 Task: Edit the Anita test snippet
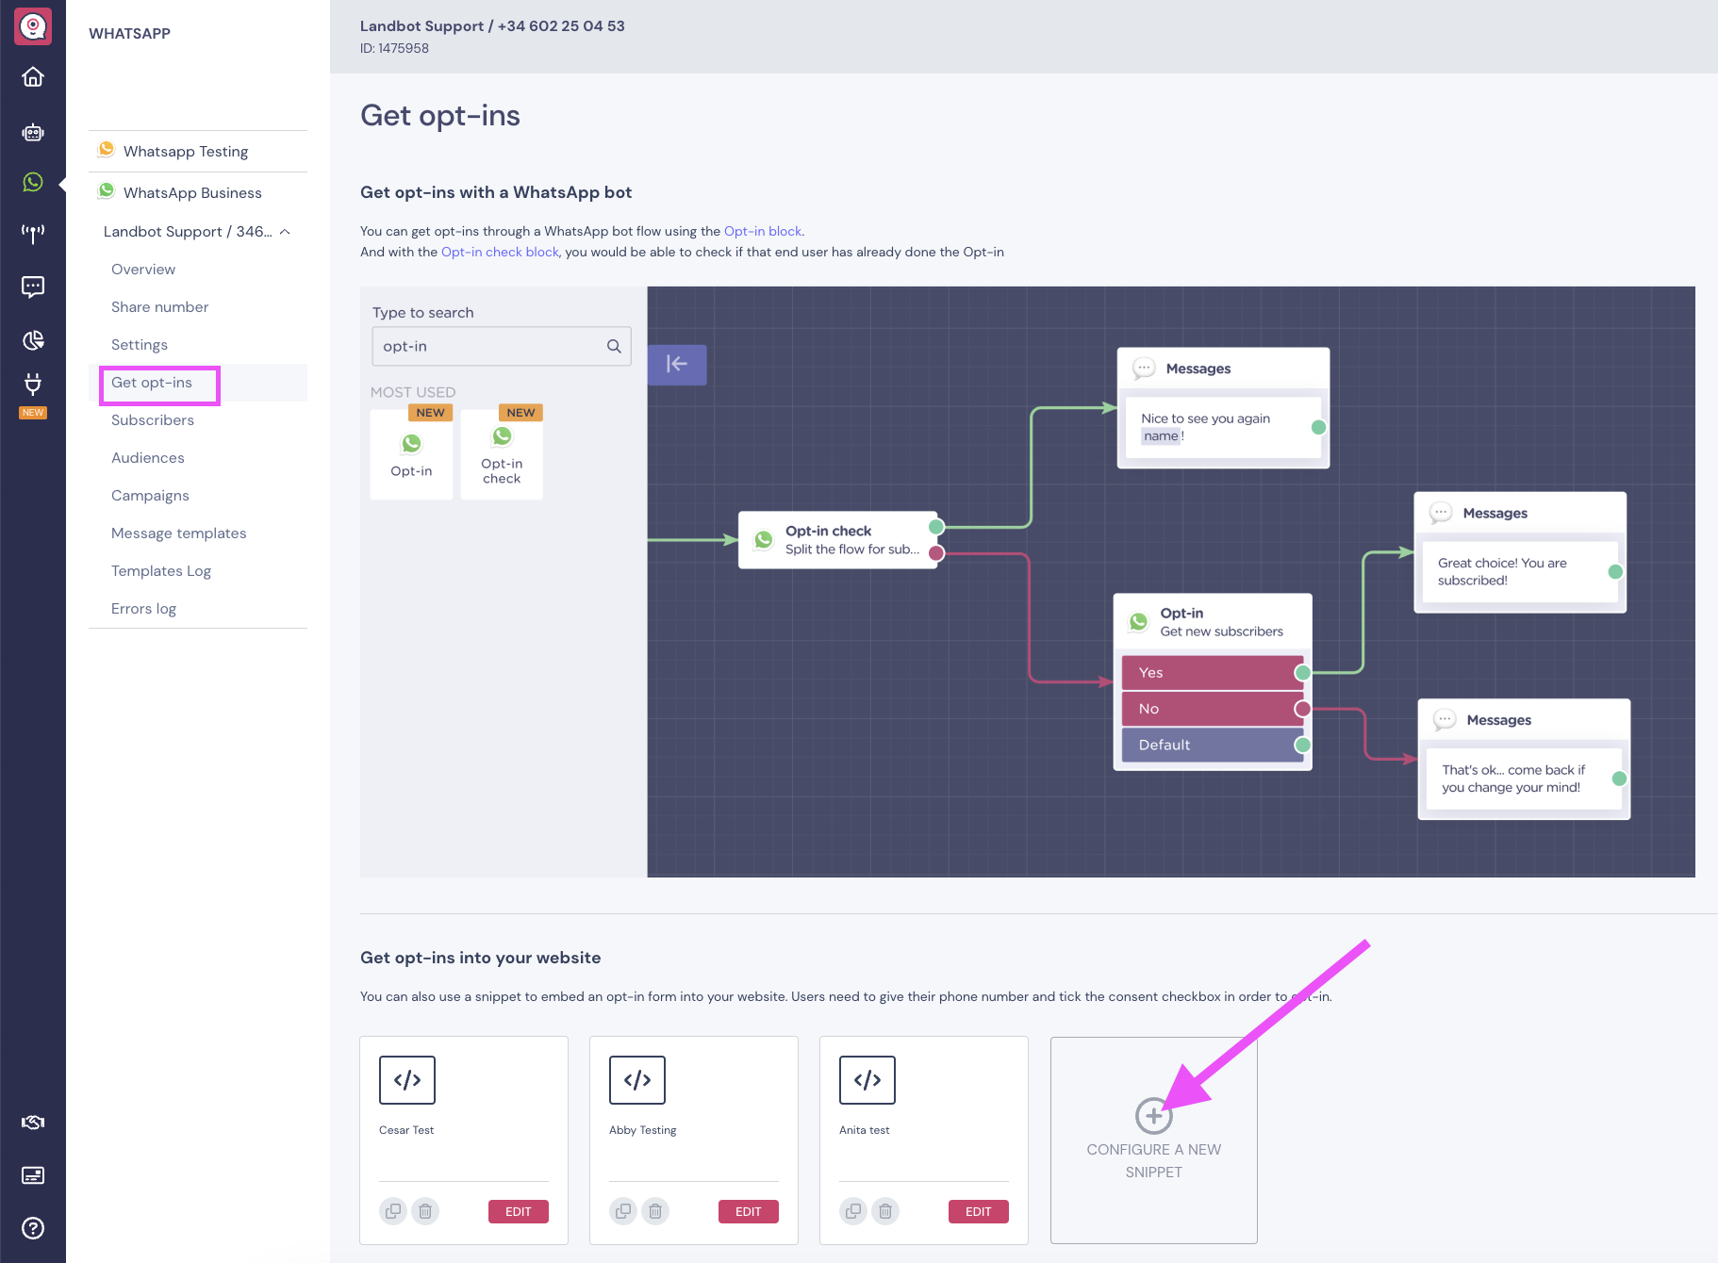tap(979, 1212)
